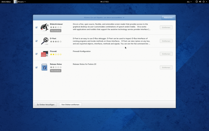
Task: Open the Software application menu
Action: point(20,2)
